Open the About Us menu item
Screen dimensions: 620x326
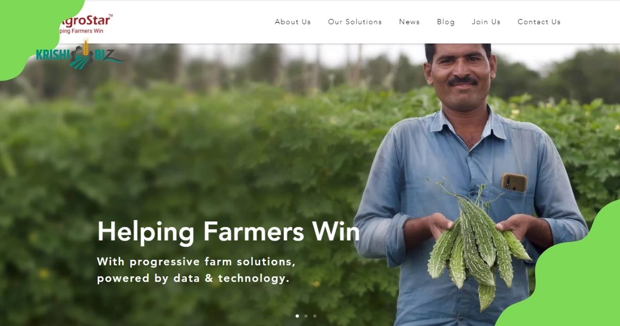click(x=292, y=22)
